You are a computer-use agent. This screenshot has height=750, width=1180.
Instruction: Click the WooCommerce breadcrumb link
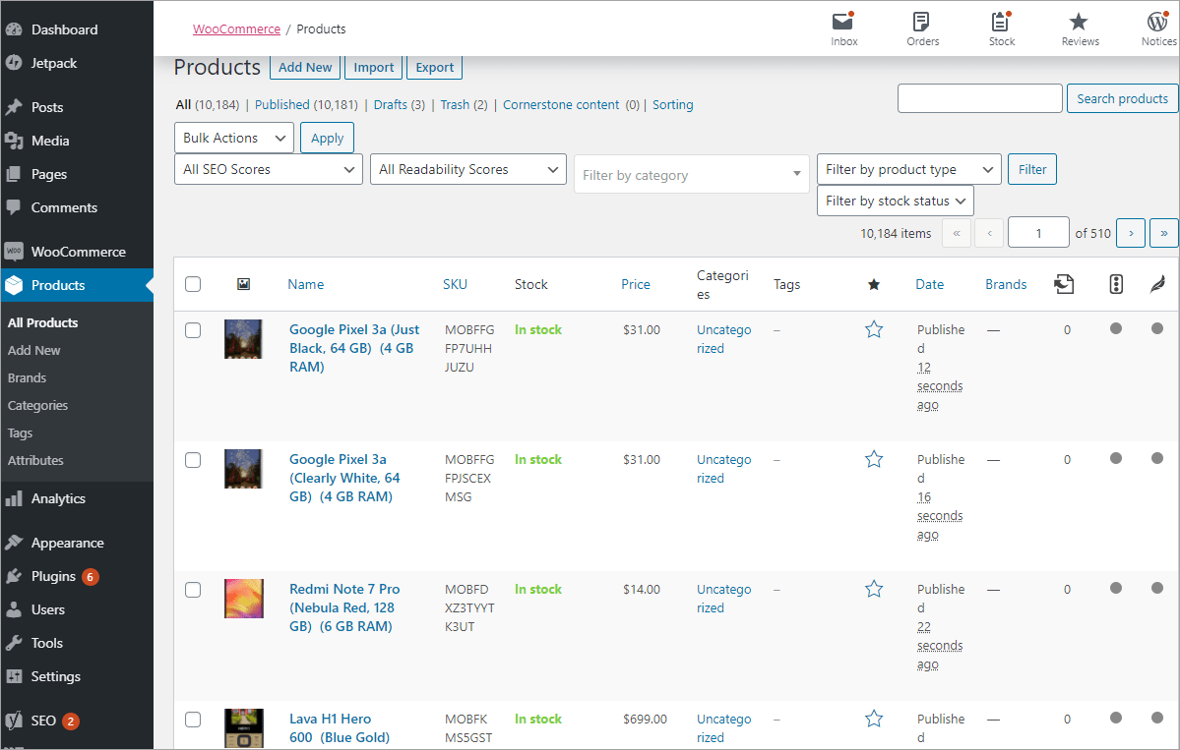(236, 29)
